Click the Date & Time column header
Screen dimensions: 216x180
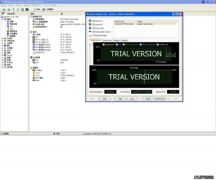[x=125, y=22]
